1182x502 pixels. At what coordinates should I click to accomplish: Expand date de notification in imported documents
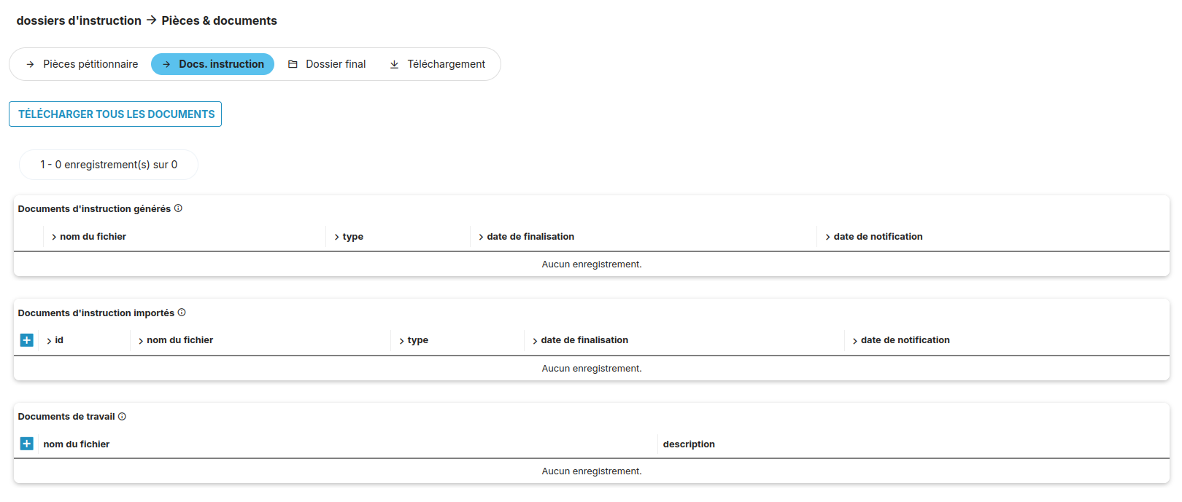point(854,340)
